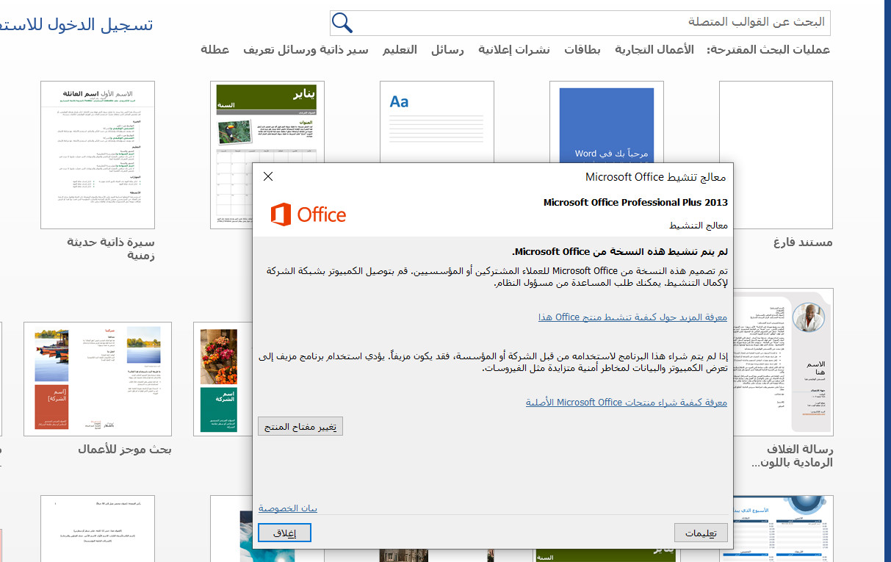
Task: Click the مستند فارغ caption
Action: [x=804, y=242]
